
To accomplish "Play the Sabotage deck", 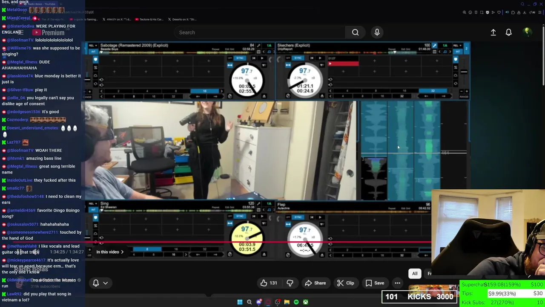I will (x=262, y=58).
